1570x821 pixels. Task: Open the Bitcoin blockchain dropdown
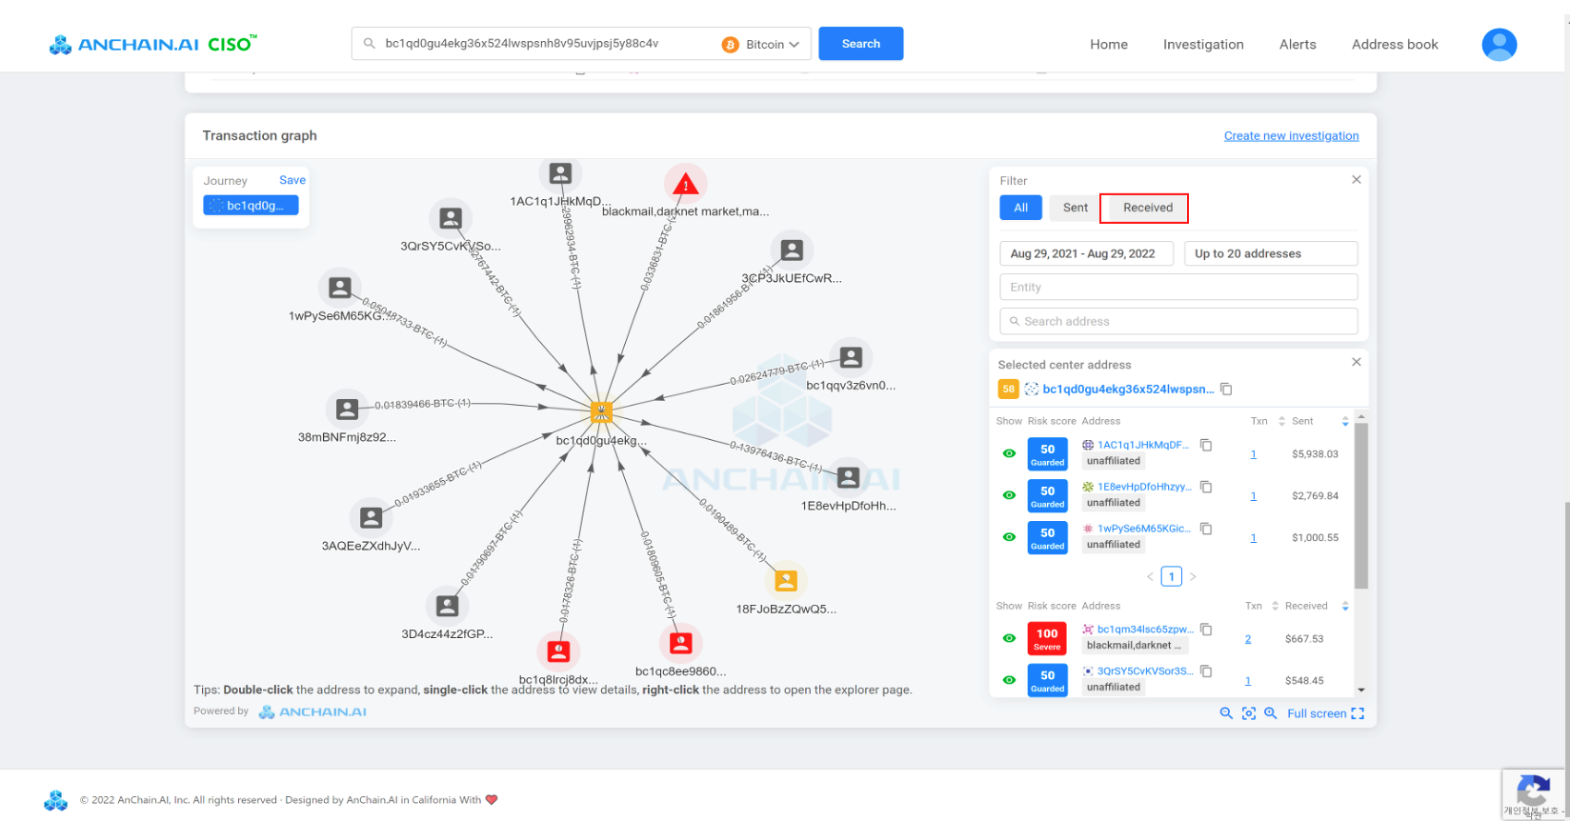click(x=761, y=44)
